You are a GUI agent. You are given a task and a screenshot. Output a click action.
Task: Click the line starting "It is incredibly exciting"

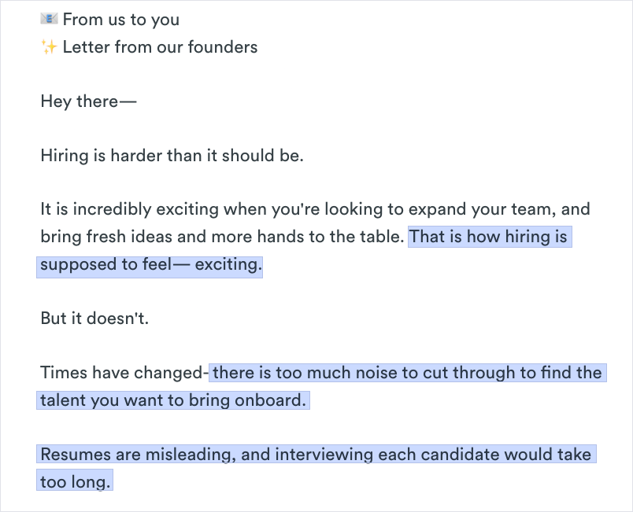157,210
